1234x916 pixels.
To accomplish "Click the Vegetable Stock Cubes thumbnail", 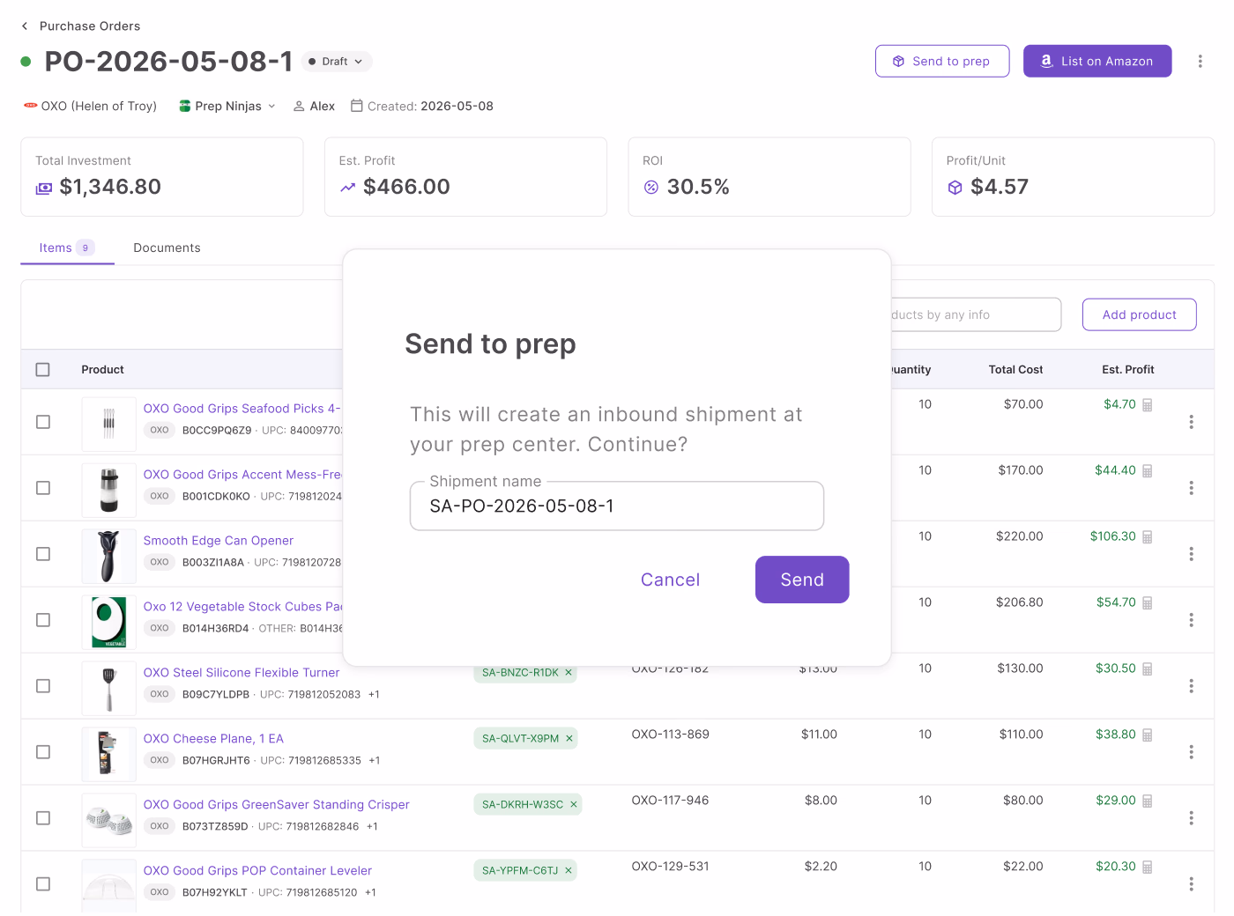I will (x=108, y=623).
